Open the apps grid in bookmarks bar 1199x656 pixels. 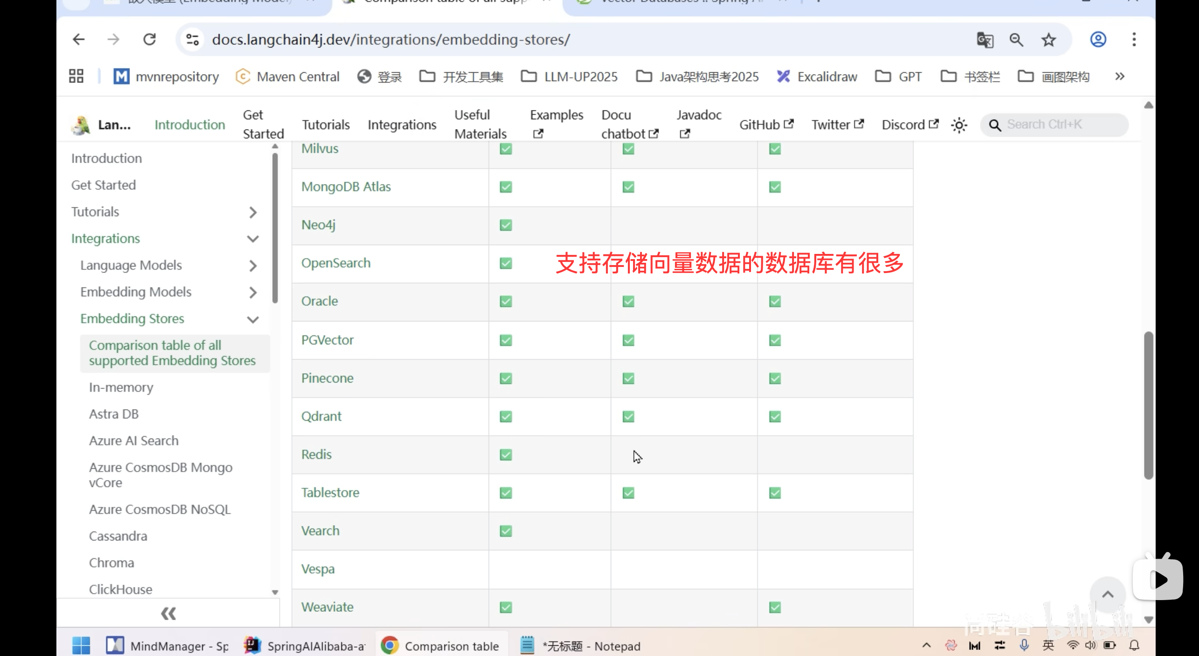click(76, 76)
